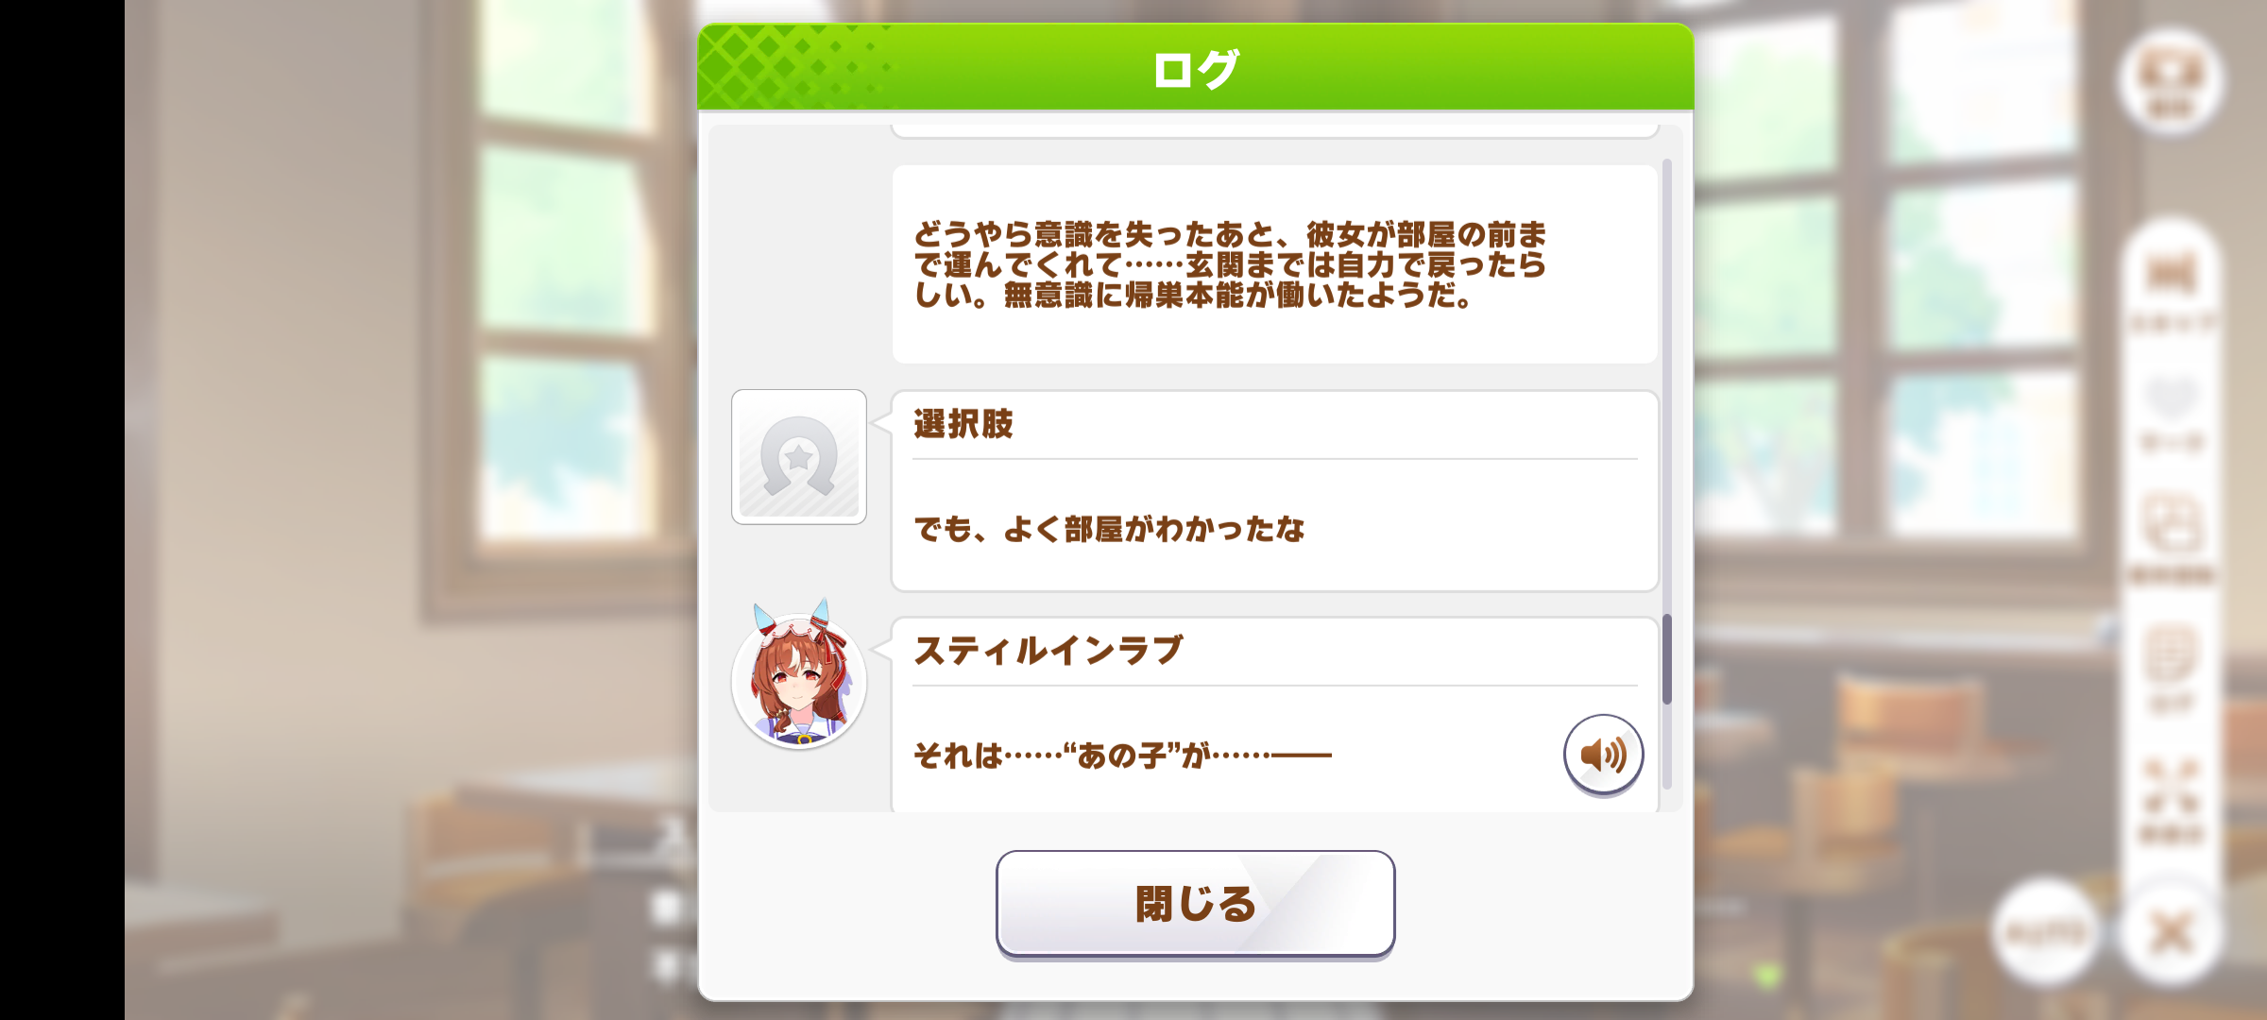Select the trainer horseshoe avatar icon
The image size is (2267, 1020).
[x=799, y=457]
